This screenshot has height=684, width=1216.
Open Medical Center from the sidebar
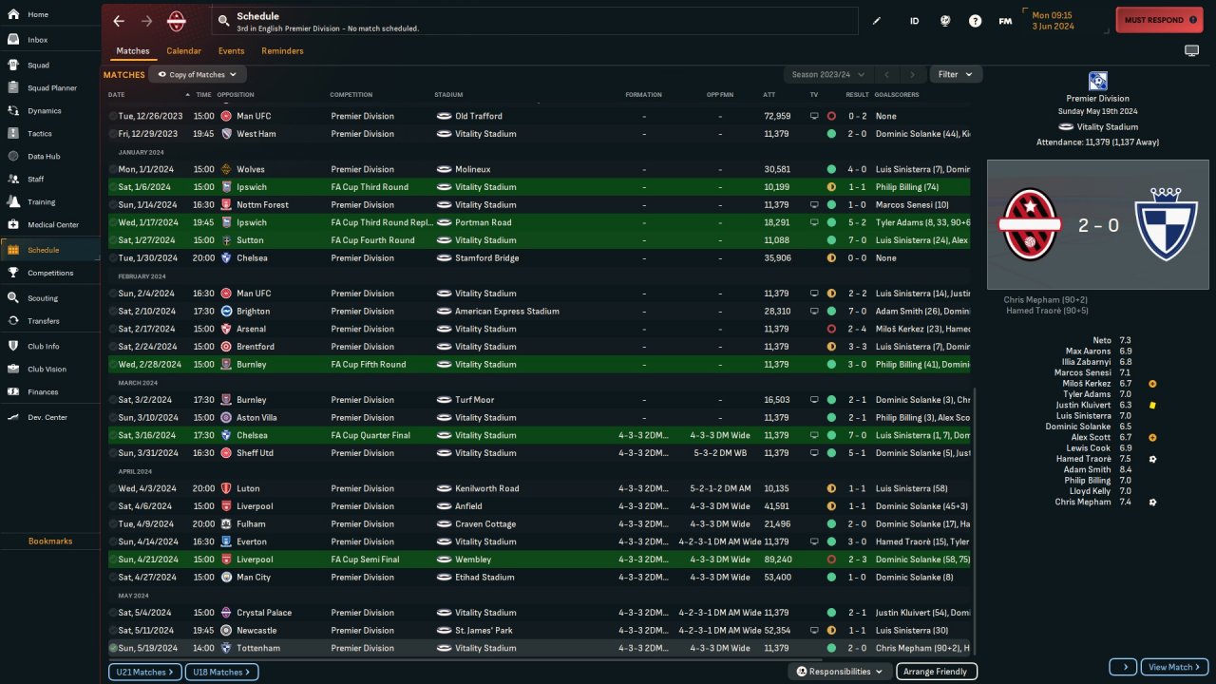click(x=49, y=225)
